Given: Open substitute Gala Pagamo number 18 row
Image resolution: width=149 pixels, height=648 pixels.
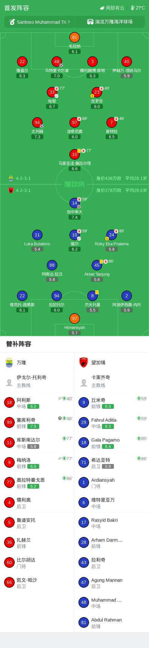Looking at the screenshot, I should click(112, 443).
